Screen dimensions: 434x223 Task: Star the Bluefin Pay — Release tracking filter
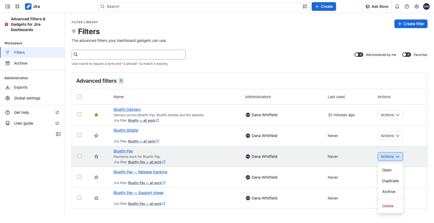coord(96,177)
